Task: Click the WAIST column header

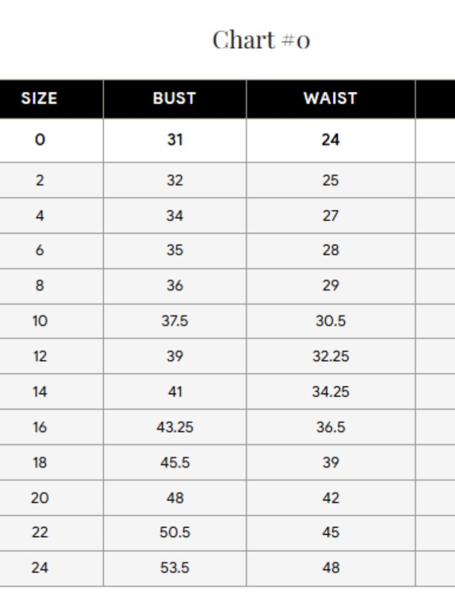Action: pos(330,98)
